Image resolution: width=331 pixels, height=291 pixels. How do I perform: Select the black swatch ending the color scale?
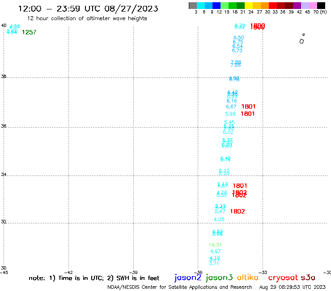[x=321, y=5]
